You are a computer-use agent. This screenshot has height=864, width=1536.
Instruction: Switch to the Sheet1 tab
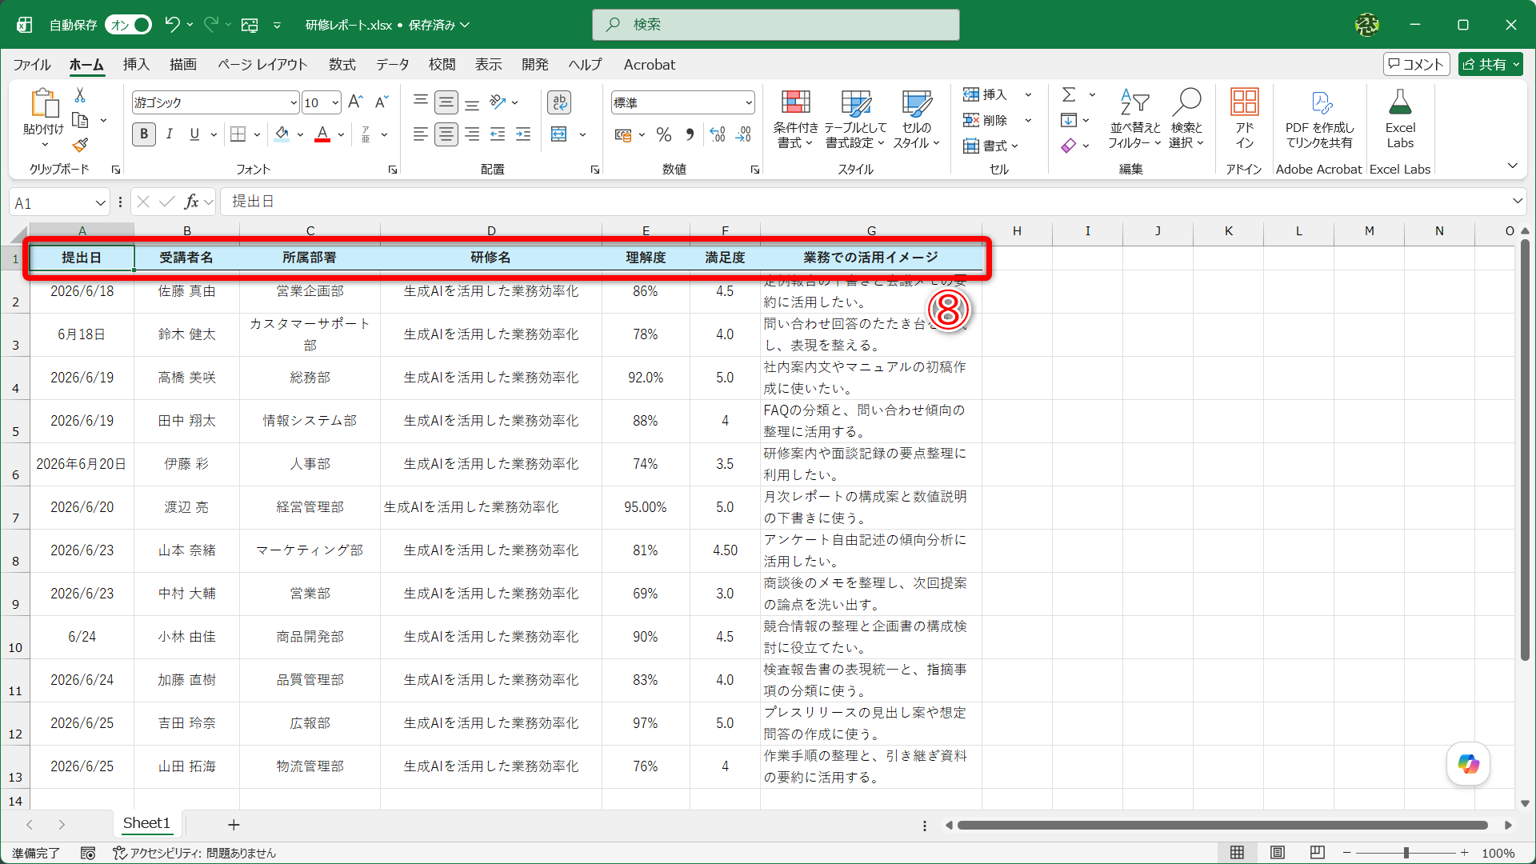[146, 823]
